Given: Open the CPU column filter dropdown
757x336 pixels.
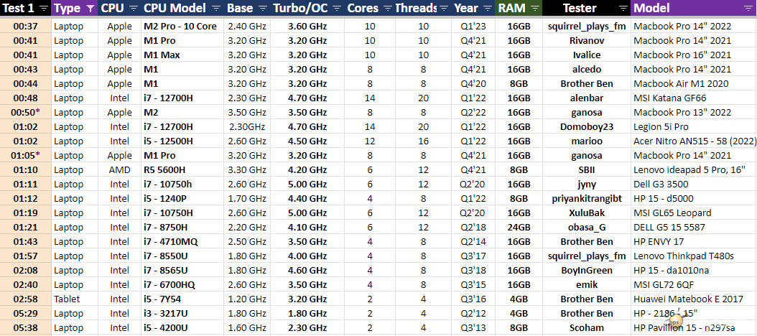Looking at the screenshot, I should click(134, 8).
